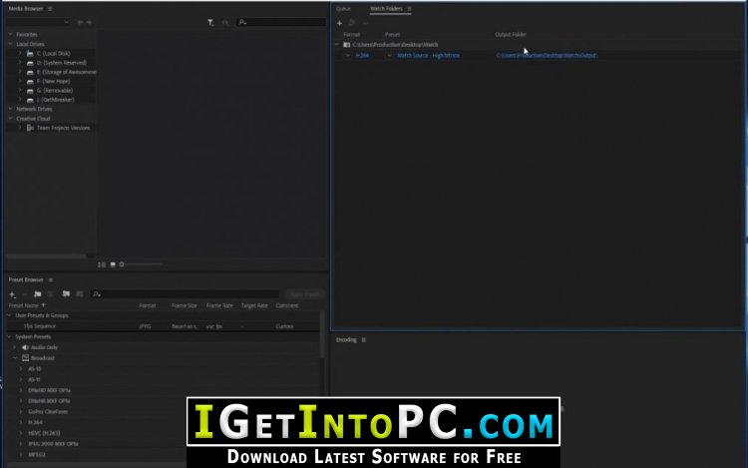
Task: Click the import presets icon
Action: click(x=66, y=294)
